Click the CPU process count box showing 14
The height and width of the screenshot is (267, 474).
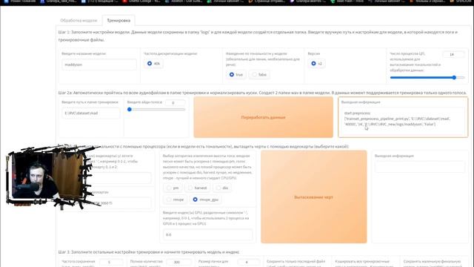pos(453,54)
